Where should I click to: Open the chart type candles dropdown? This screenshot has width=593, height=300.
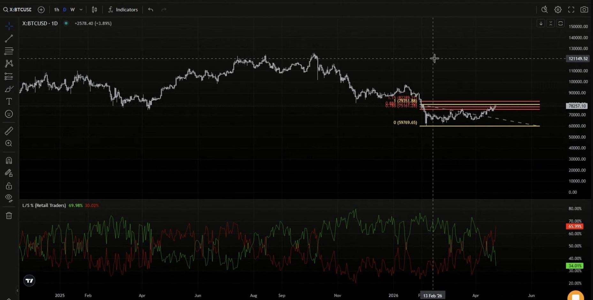[x=94, y=10]
